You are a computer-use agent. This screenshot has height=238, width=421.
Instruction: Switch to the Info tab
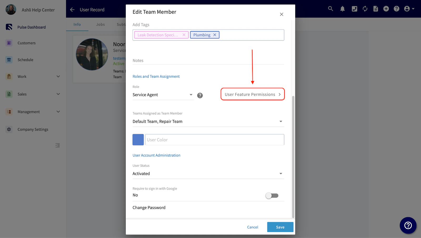(x=77, y=24)
